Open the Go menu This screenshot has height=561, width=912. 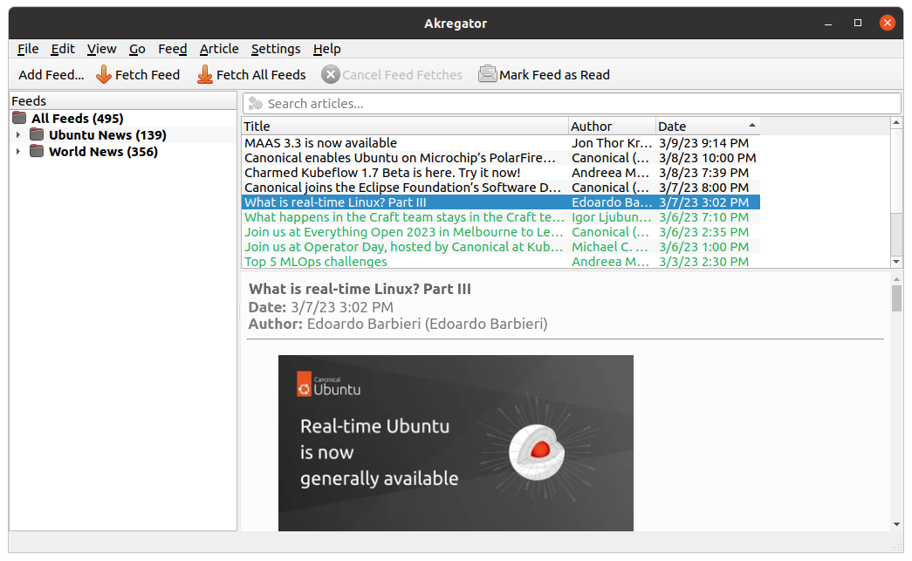pos(137,49)
